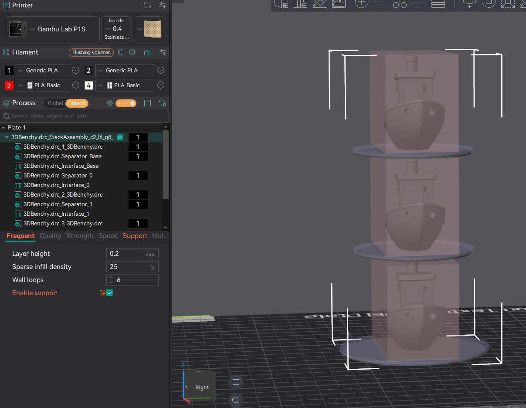Select 3DBenchy.drc_2_3DBenchy.drc in object list
Image resolution: width=526 pixels, height=408 pixels.
[x=63, y=195]
